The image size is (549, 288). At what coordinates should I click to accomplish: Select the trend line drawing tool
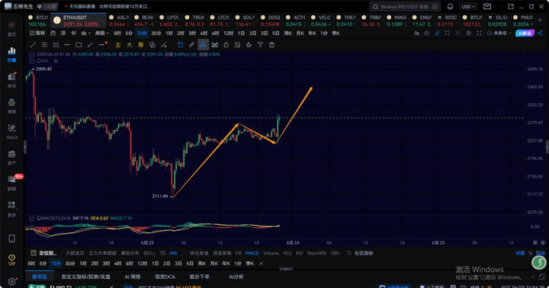click(33, 45)
